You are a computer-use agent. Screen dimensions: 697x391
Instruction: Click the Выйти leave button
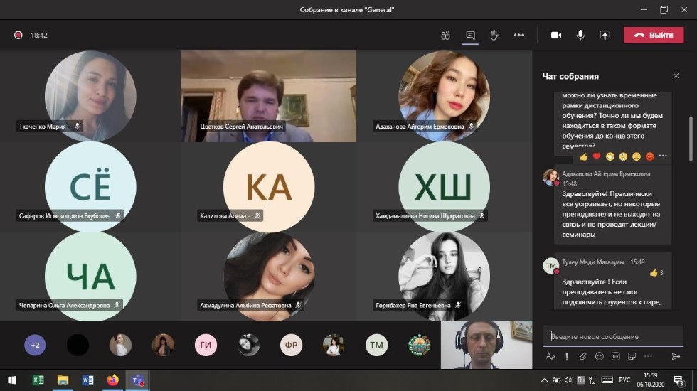pos(654,35)
